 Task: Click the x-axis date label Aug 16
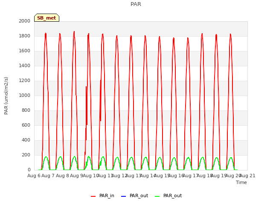[176, 176]
